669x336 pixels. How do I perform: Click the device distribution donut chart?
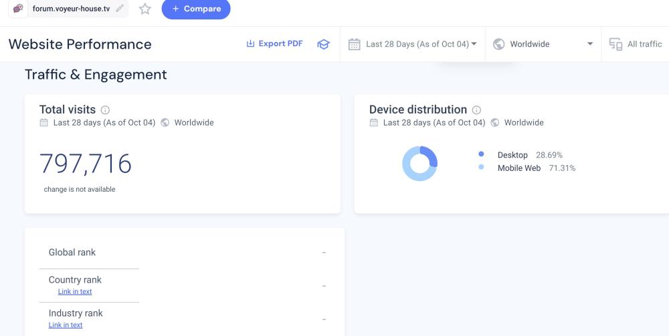pyautogui.click(x=419, y=164)
